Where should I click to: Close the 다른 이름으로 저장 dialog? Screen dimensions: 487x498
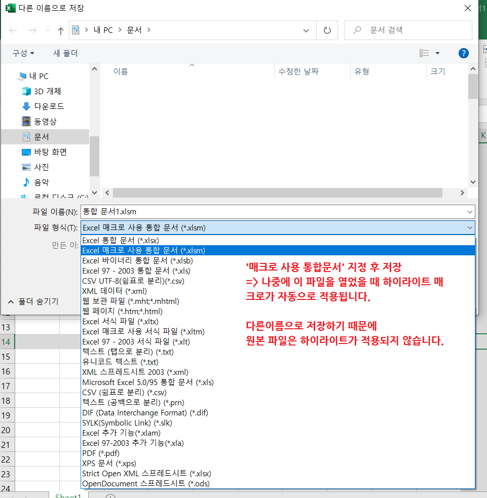tap(468, 8)
